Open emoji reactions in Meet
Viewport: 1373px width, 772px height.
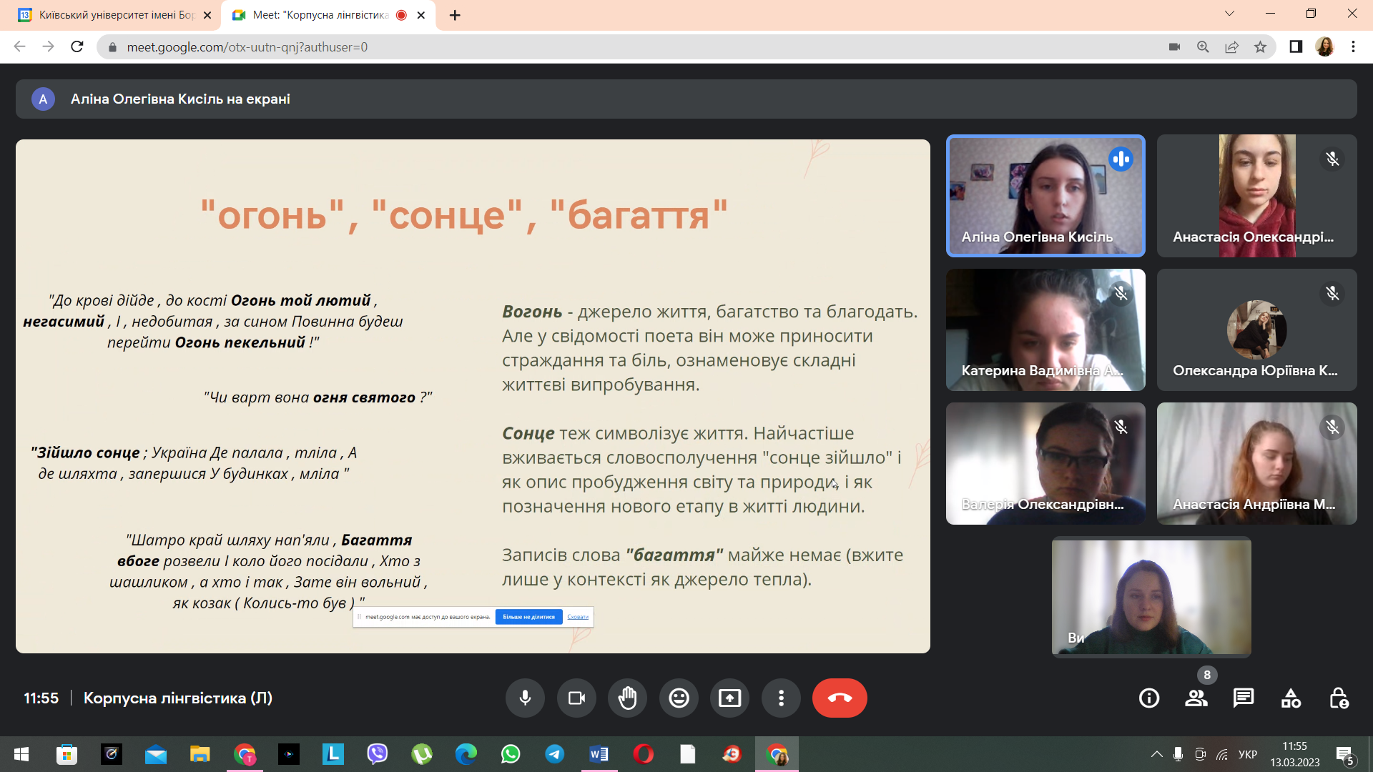click(x=679, y=698)
